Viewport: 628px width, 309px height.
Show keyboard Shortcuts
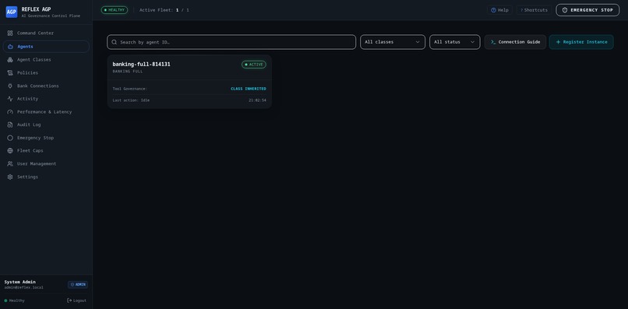[x=534, y=10]
